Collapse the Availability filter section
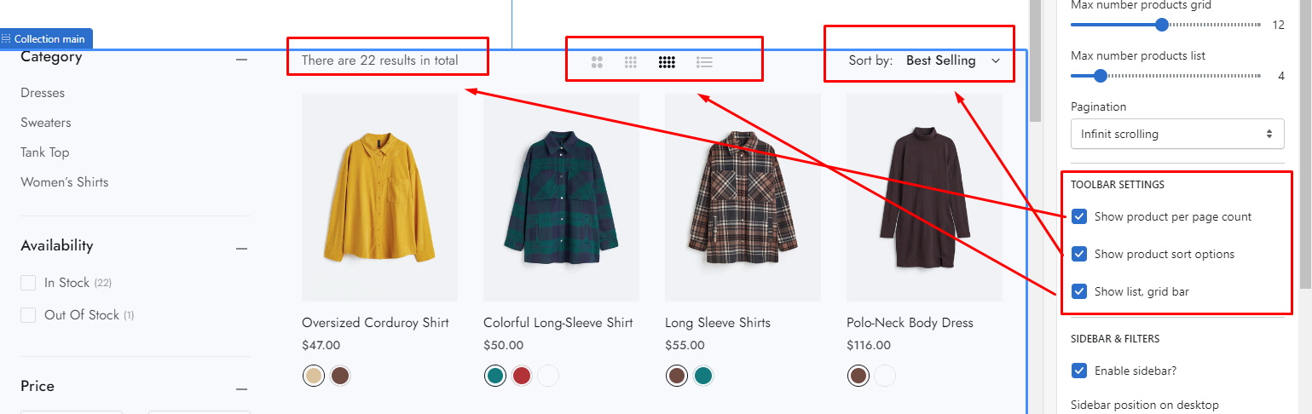The image size is (1312, 414). point(241,248)
